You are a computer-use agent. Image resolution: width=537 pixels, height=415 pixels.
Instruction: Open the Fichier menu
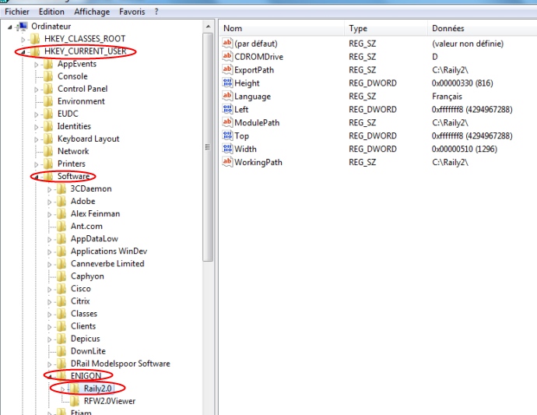(x=17, y=12)
